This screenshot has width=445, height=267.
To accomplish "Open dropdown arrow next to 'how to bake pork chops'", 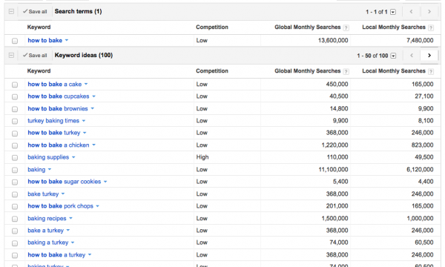I will 98,206.
